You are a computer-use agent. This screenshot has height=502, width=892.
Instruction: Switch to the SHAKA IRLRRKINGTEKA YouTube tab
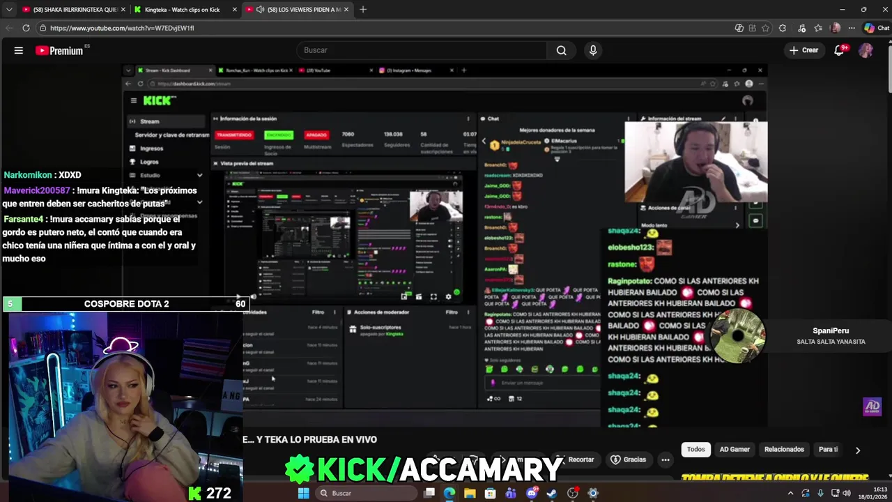[74, 10]
